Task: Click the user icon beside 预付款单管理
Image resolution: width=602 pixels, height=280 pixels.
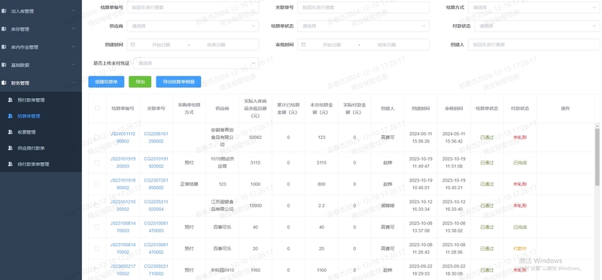Action: (10, 100)
